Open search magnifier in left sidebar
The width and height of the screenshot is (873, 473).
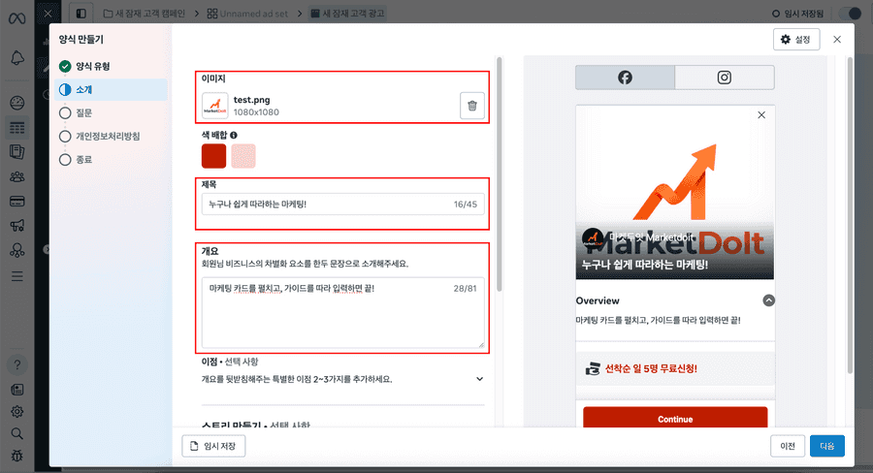17,433
